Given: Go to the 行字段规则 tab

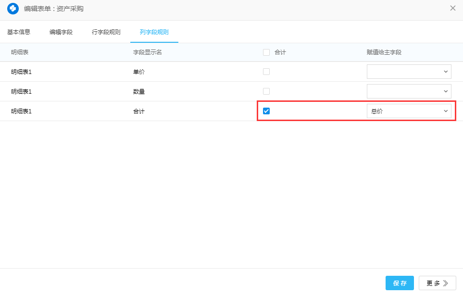Looking at the screenshot, I should (106, 32).
